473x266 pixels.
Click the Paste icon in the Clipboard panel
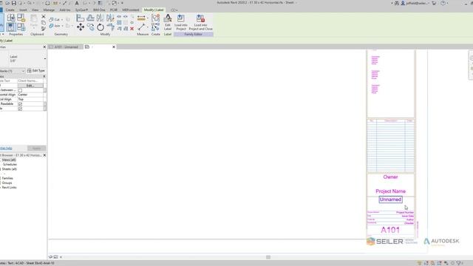34,21
